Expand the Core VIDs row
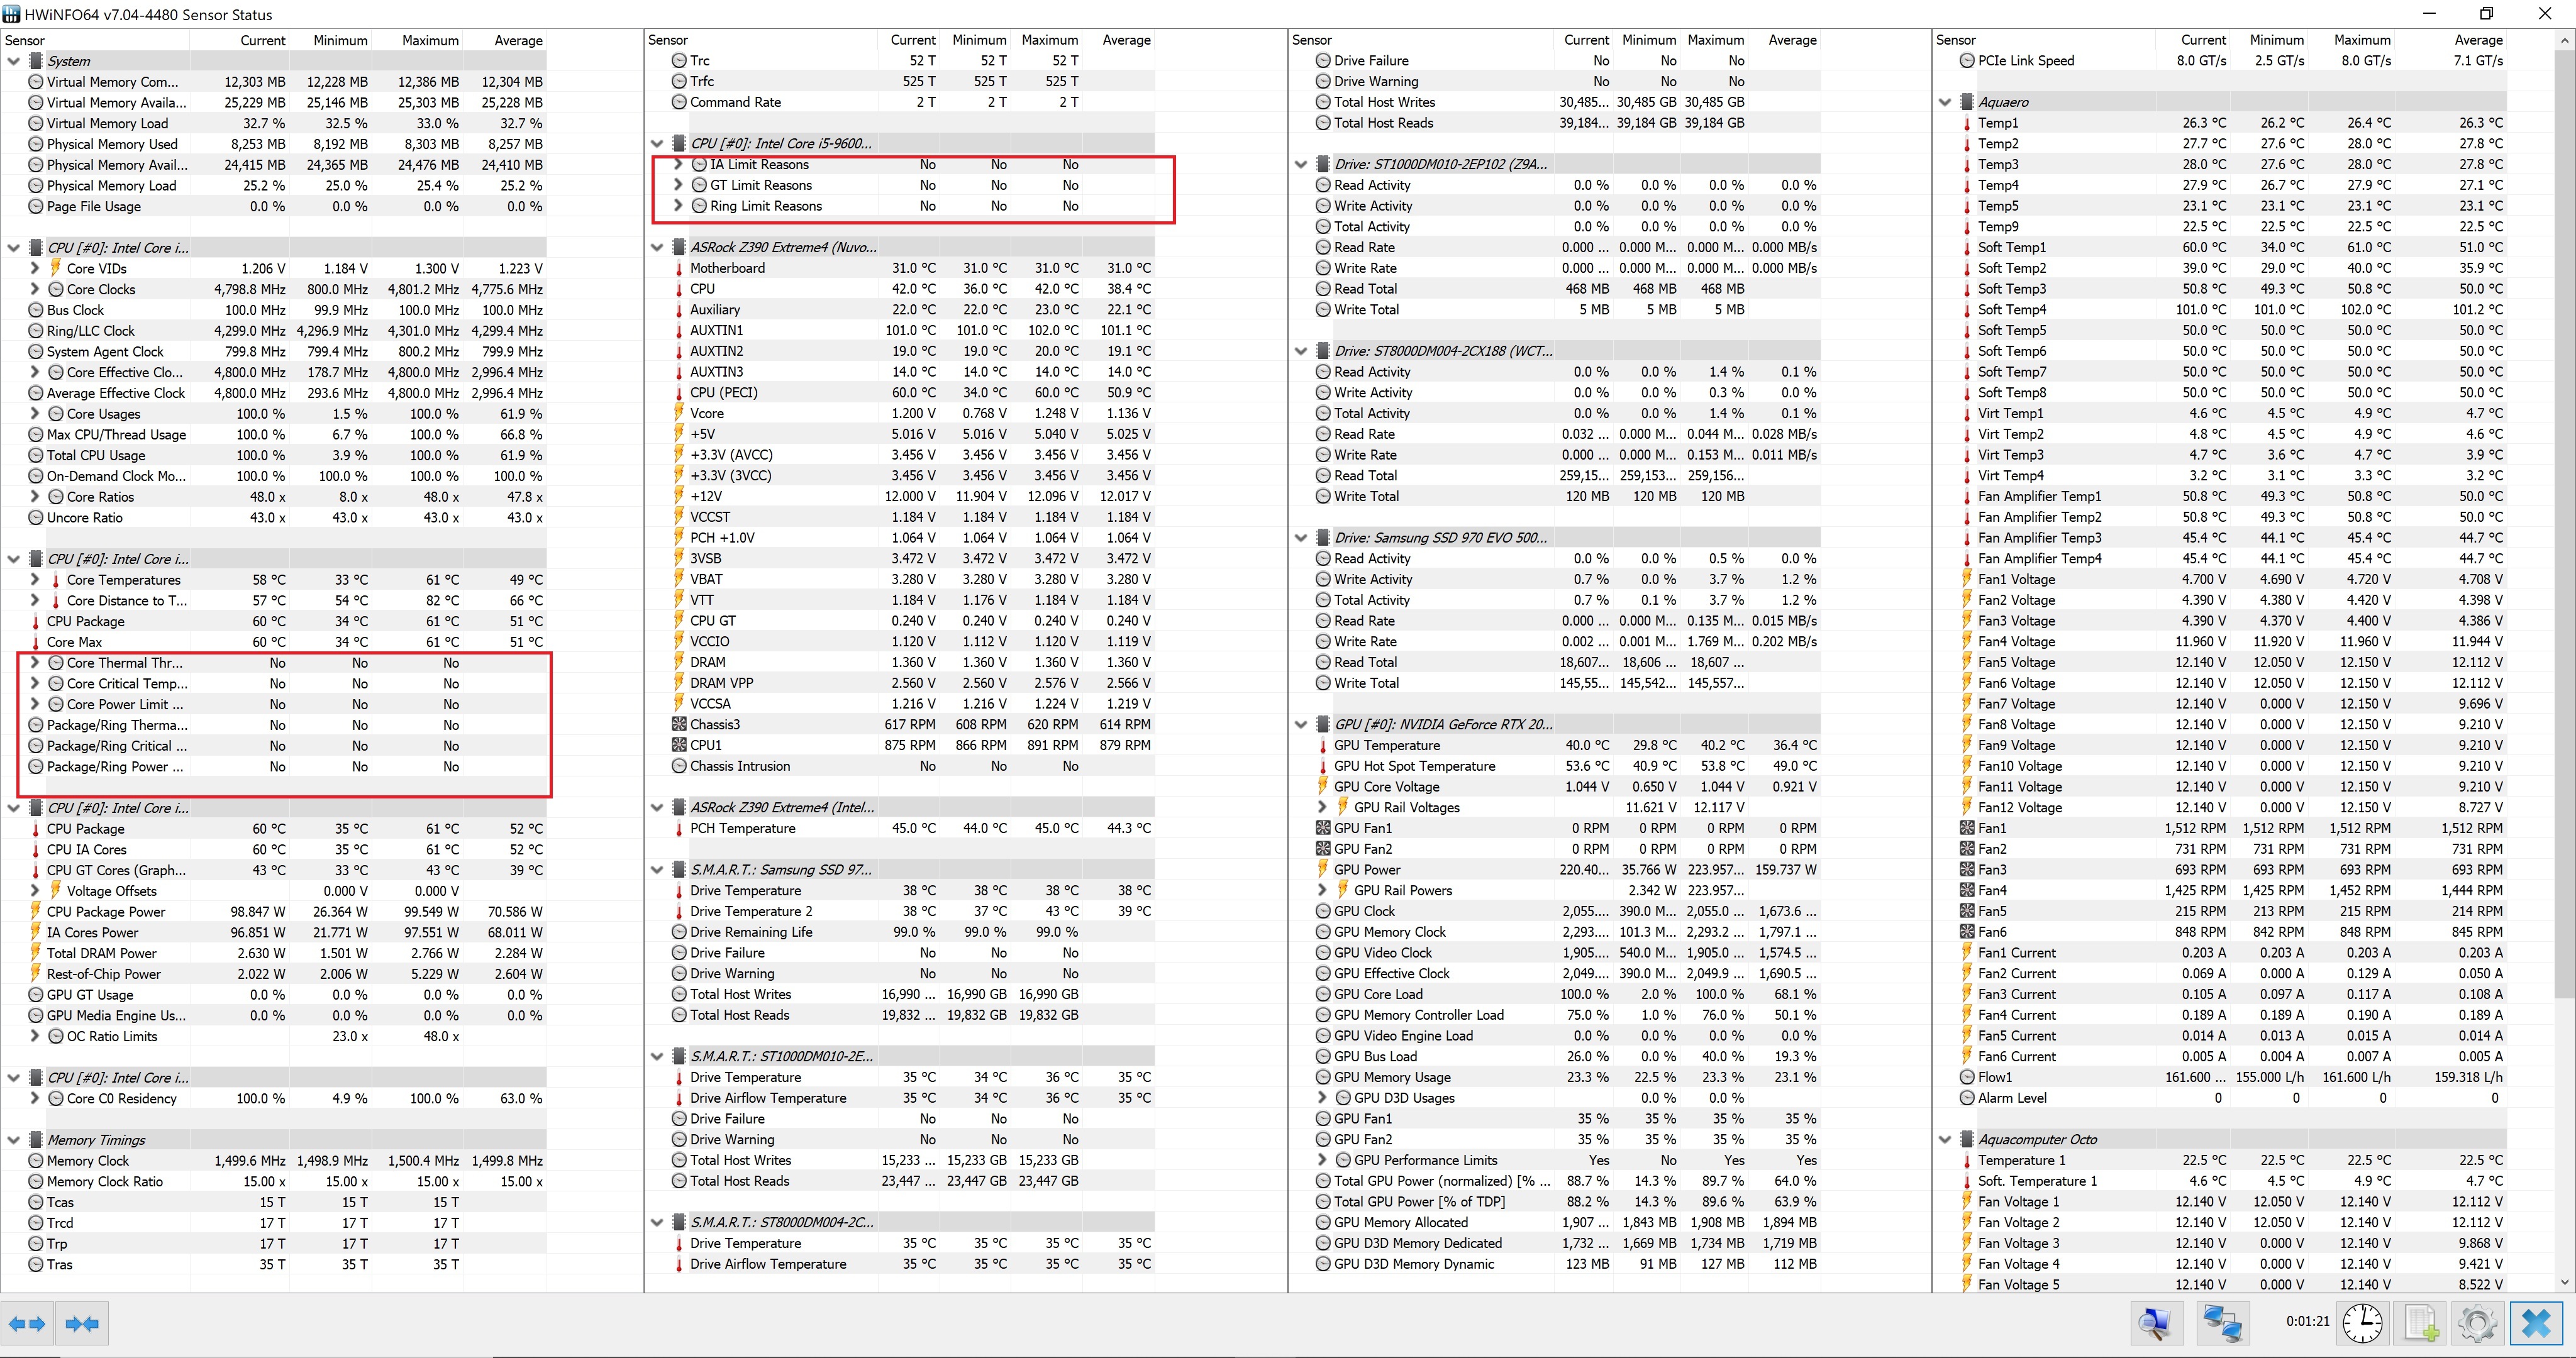 [x=35, y=268]
